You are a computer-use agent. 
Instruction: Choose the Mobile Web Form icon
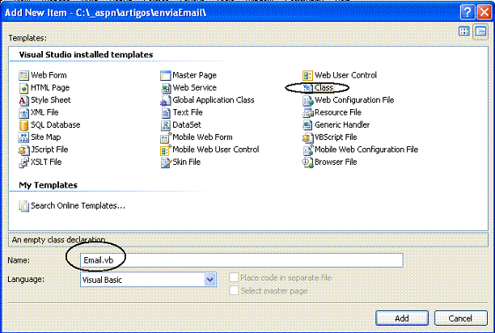pos(166,137)
